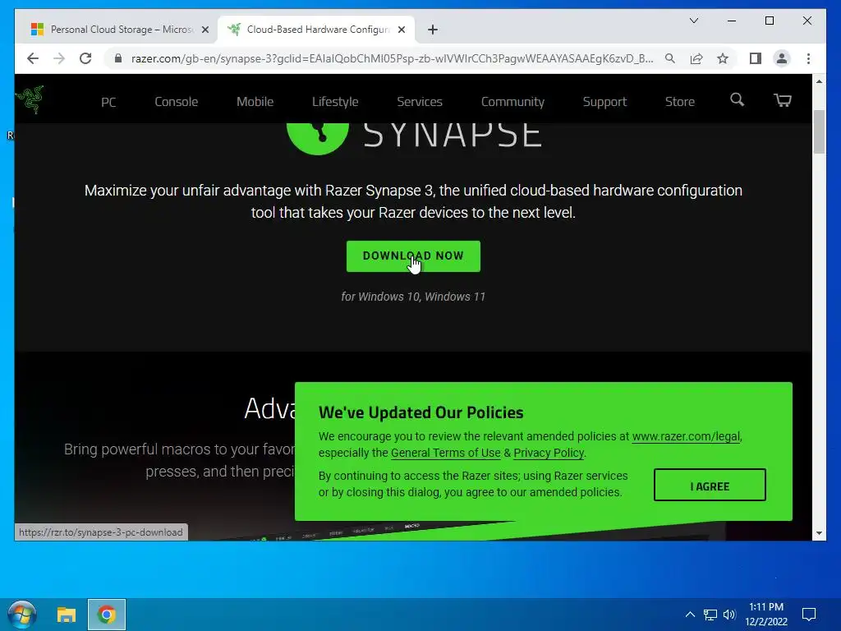Click the address bar URL field
This screenshot has height=631, width=841.
tap(392, 58)
